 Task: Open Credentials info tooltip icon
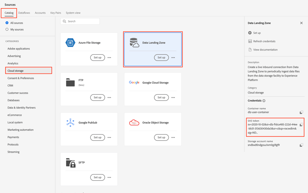coord(264,101)
